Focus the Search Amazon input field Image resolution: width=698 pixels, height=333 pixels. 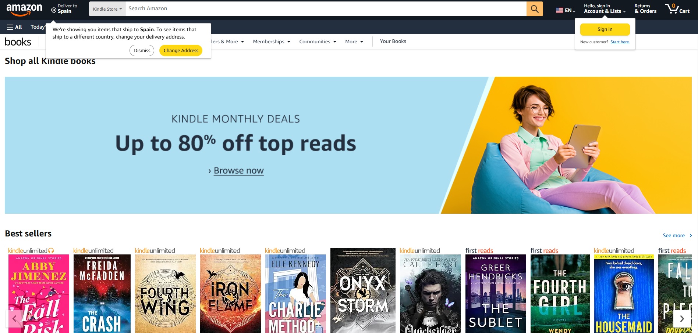(326, 9)
